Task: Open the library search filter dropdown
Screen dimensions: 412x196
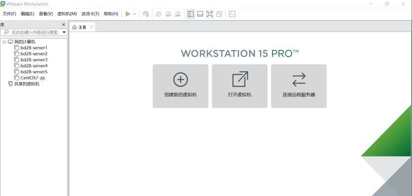Action: coord(64,32)
